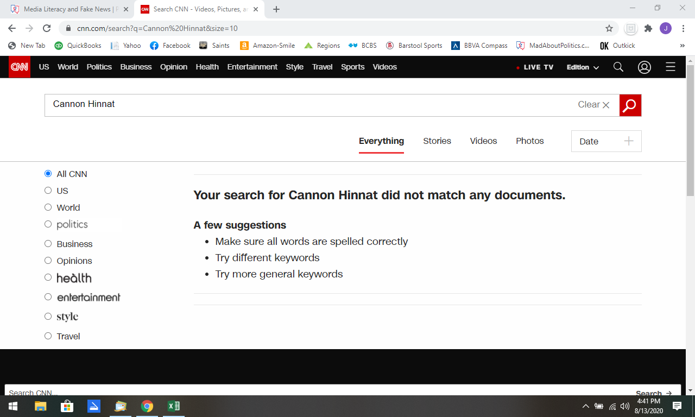The height and width of the screenshot is (417, 695).
Task: Select the Travel filter radio button
Action: click(x=48, y=336)
